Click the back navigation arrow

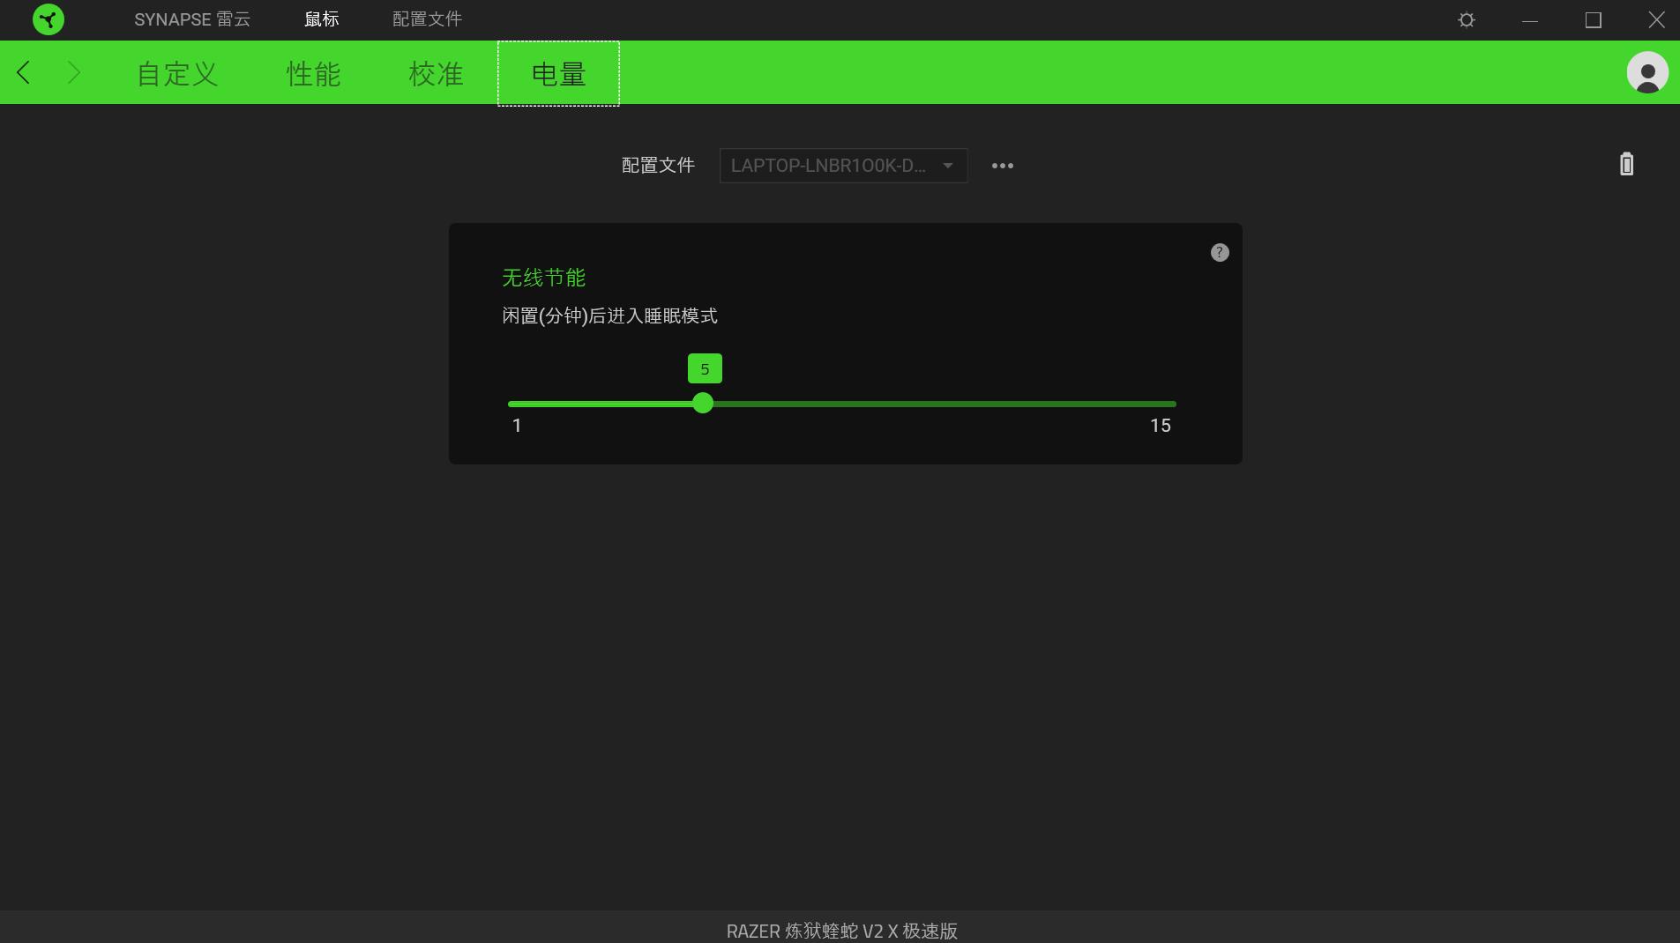click(22, 72)
